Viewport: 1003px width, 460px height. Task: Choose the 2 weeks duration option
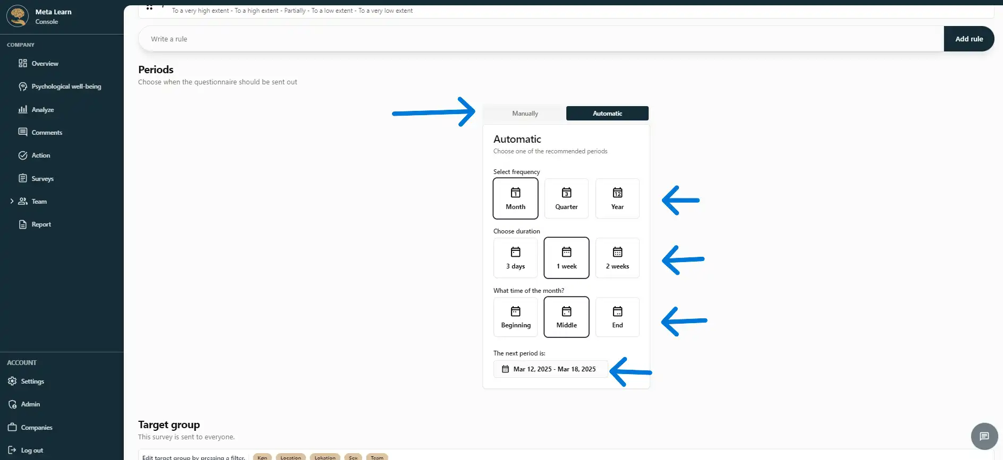[617, 258]
